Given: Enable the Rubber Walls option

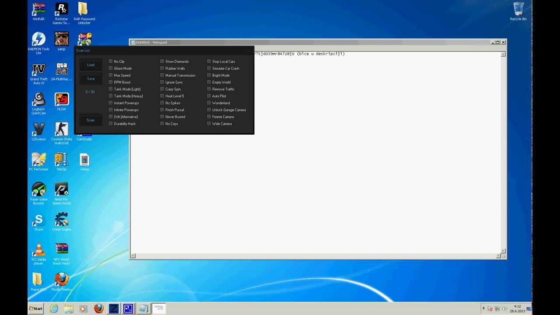Looking at the screenshot, I should [x=162, y=69].
